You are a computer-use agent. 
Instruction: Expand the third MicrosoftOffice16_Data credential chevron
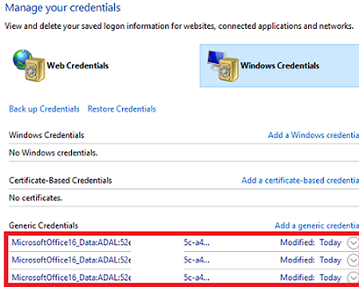point(353,278)
